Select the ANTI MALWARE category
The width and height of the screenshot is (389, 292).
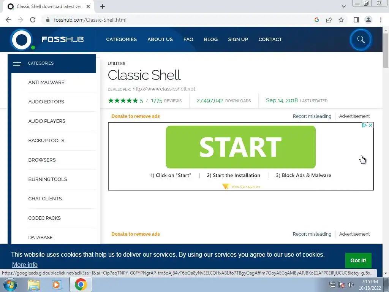46,83
